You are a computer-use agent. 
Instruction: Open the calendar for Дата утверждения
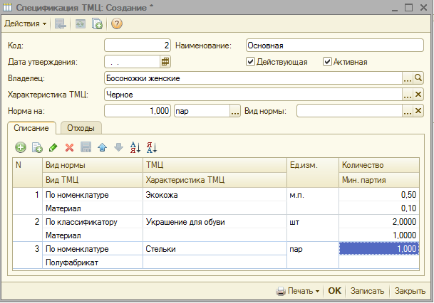click(x=165, y=61)
